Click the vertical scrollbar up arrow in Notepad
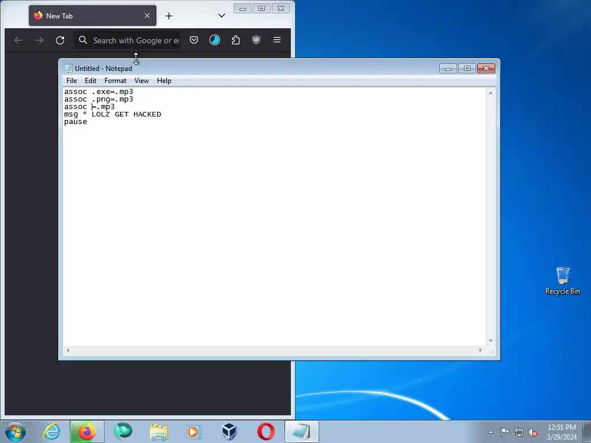 (x=491, y=92)
